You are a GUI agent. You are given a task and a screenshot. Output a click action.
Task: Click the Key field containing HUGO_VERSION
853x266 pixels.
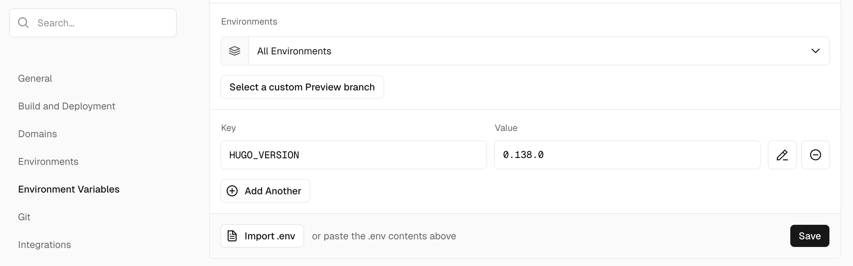tap(354, 155)
